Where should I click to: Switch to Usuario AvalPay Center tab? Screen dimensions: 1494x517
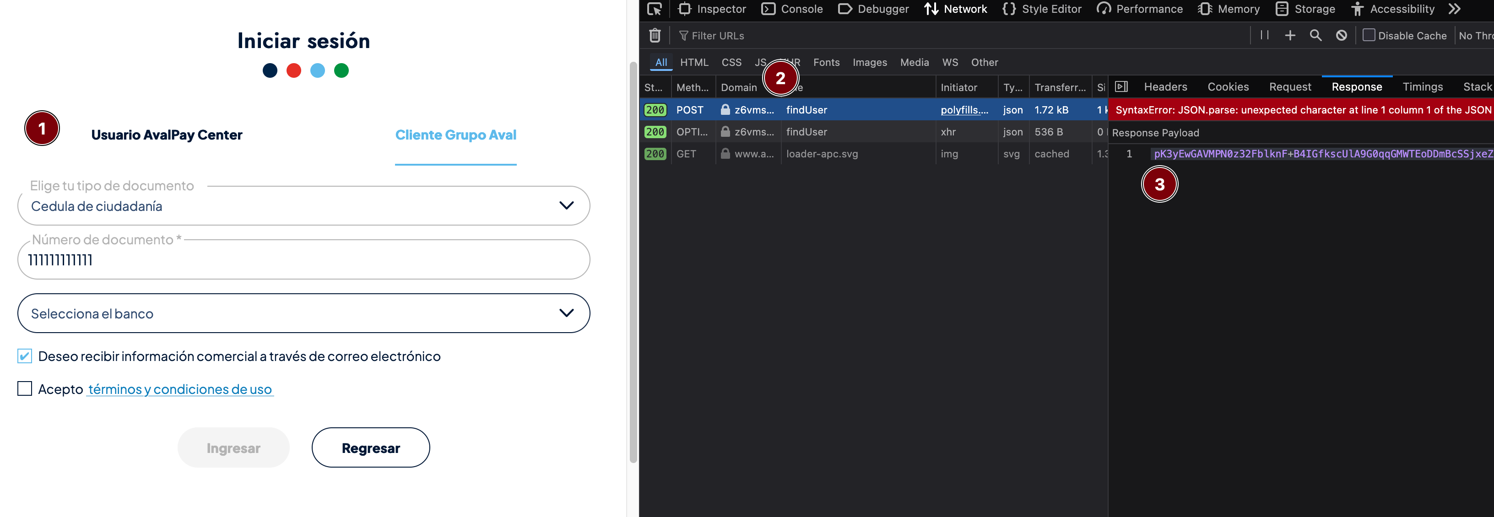point(167,135)
